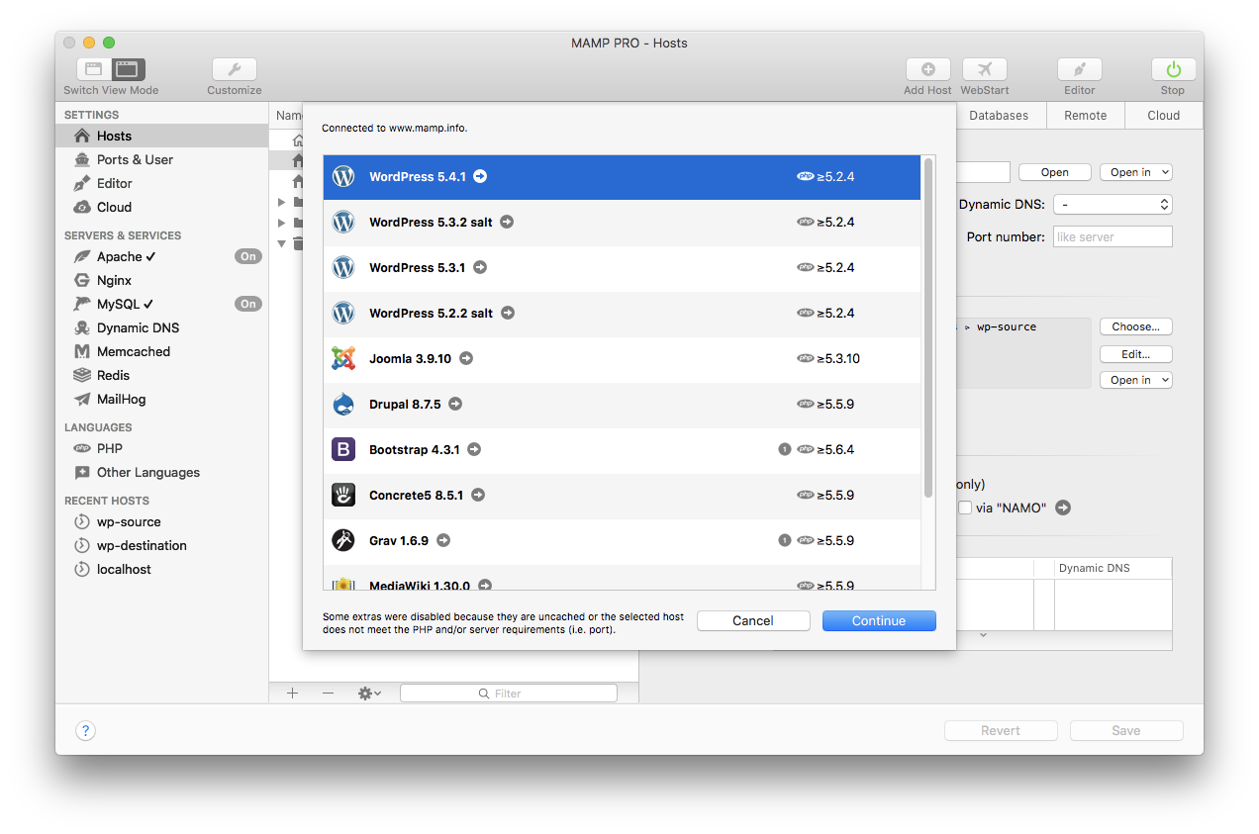Click the Customize wrench toolbar icon
Viewport: 1259px width, 834px height.
pyautogui.click(x=235, y=69)
